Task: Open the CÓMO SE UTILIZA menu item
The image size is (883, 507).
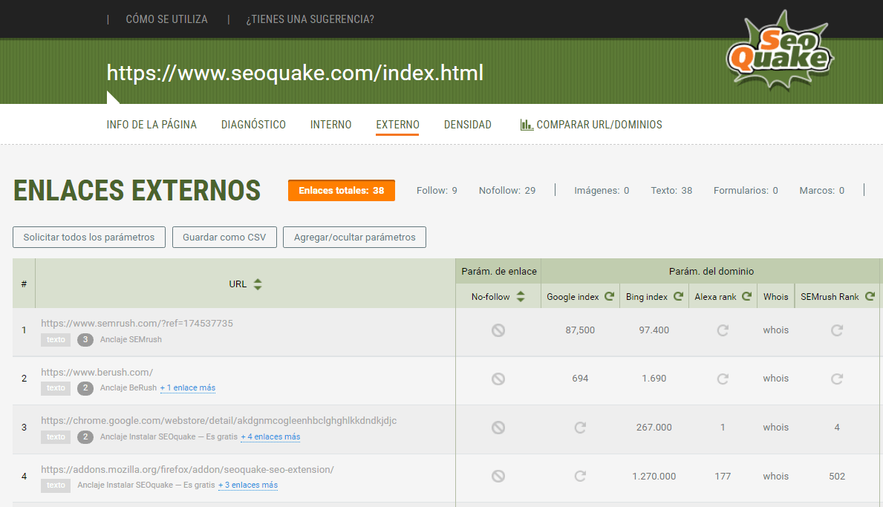Action: (166, 19)
